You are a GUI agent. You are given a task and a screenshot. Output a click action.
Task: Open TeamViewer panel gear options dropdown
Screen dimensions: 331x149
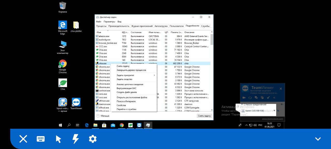point(282,104)
